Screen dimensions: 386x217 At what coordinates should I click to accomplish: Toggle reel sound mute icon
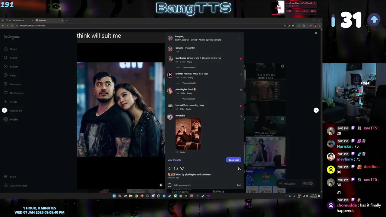point(161,185)
